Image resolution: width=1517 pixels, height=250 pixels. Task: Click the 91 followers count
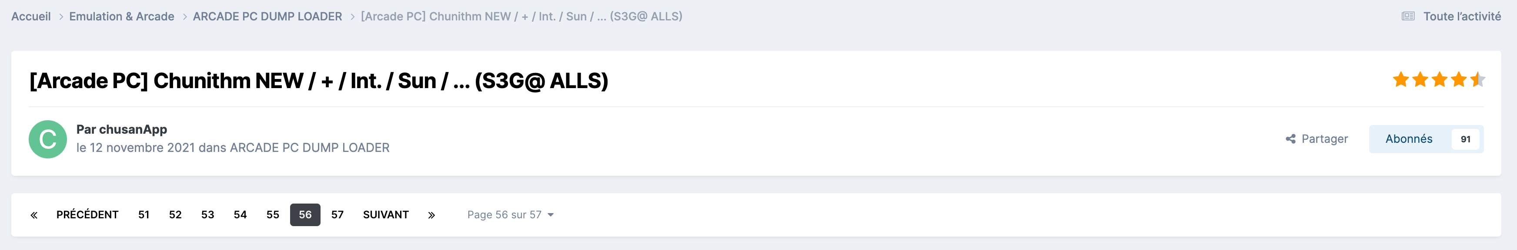[1465, 139]
